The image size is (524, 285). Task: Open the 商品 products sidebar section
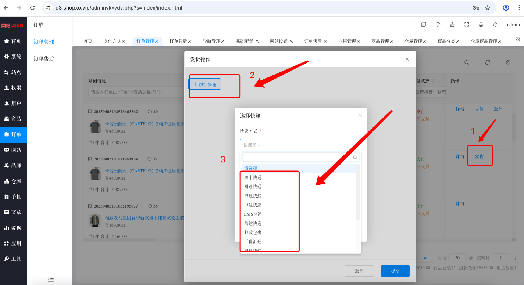pyautogui.click(x=13, y=119)
